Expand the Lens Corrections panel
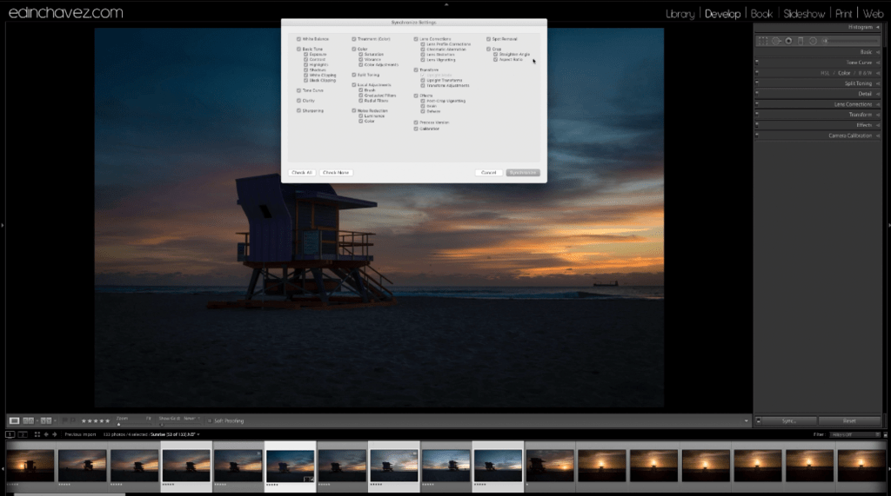This screenshot has width=891, height=496. click(x=878, y=104)
